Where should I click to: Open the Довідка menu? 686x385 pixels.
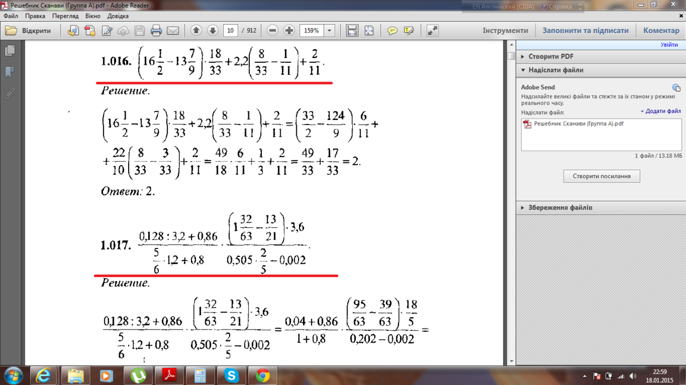(118, 17)
